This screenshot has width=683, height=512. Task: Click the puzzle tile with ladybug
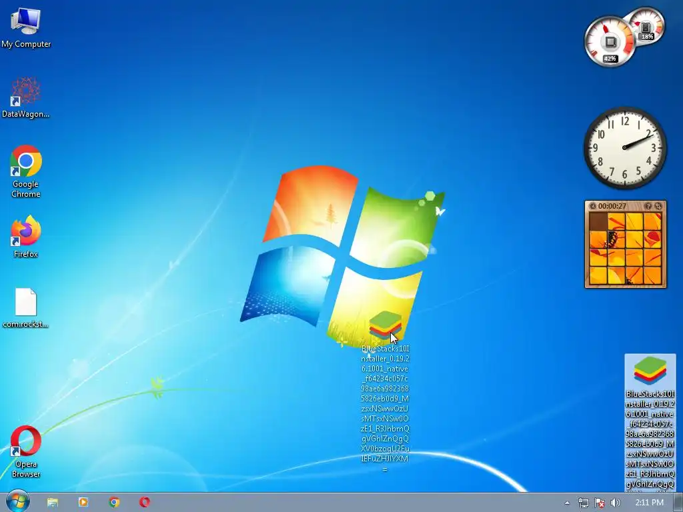(616, 239)
